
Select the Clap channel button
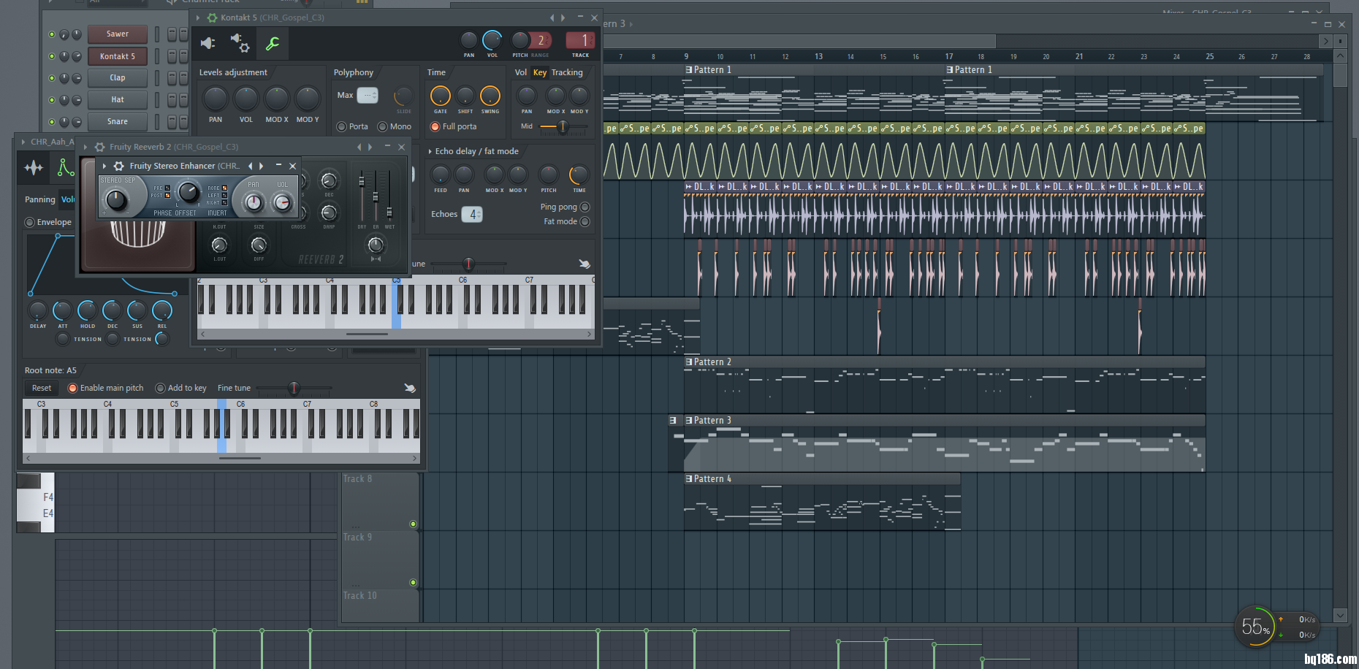[x=118, y=78]
